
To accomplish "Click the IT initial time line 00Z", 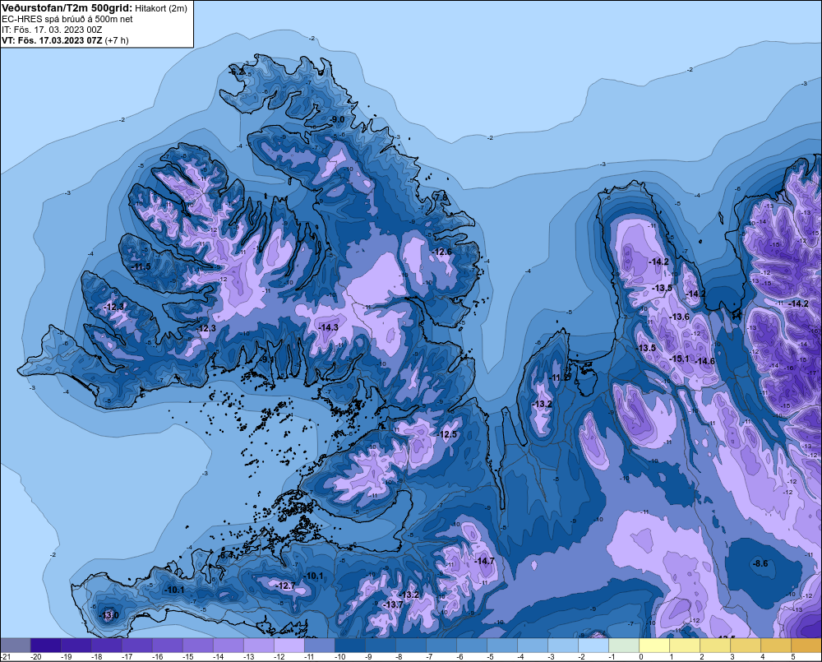I will pyautogui.click(x=52, y=30).
